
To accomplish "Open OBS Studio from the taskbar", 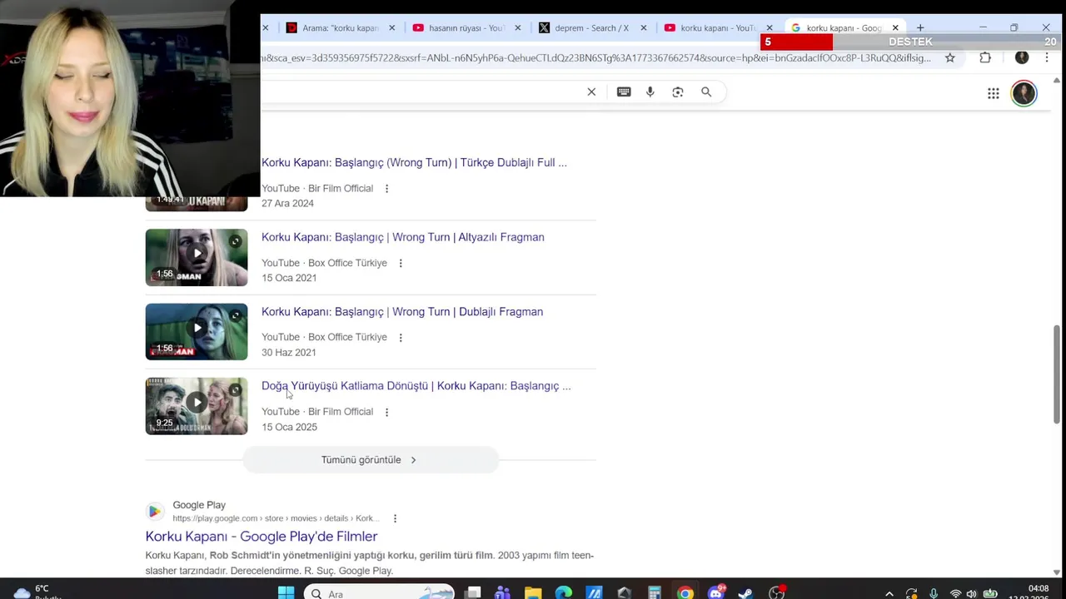I will pos(776,592).
